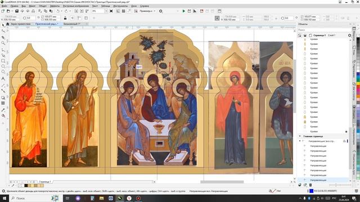Image resolution: width=360 pixels, height=202 pixels.
Task: Open Options with the toolbar gear icon
Action: (x=161, y=11)
